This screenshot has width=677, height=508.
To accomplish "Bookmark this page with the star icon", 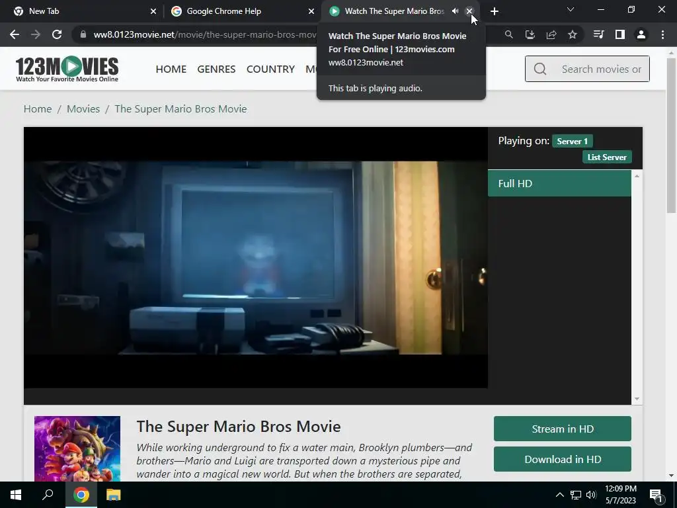I will [x=573, y=34].
